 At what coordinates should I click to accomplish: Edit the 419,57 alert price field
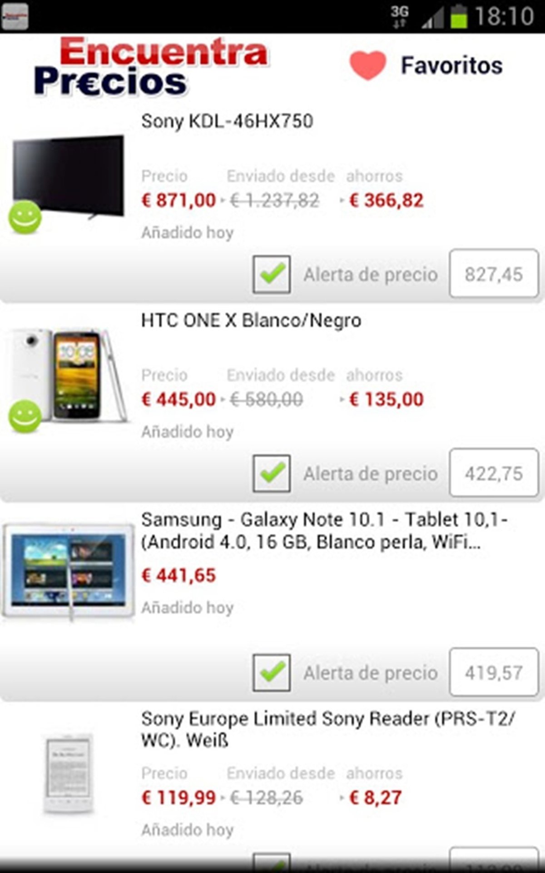[x=494, y=672]
